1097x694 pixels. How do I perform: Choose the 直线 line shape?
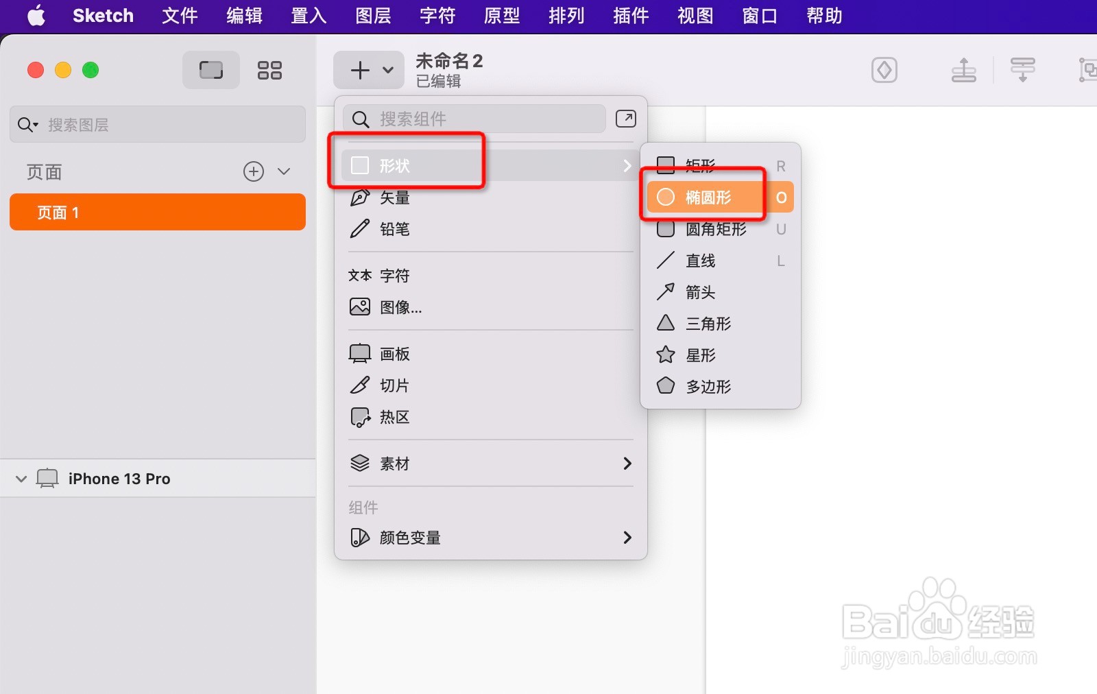click(x=721, y=261)
